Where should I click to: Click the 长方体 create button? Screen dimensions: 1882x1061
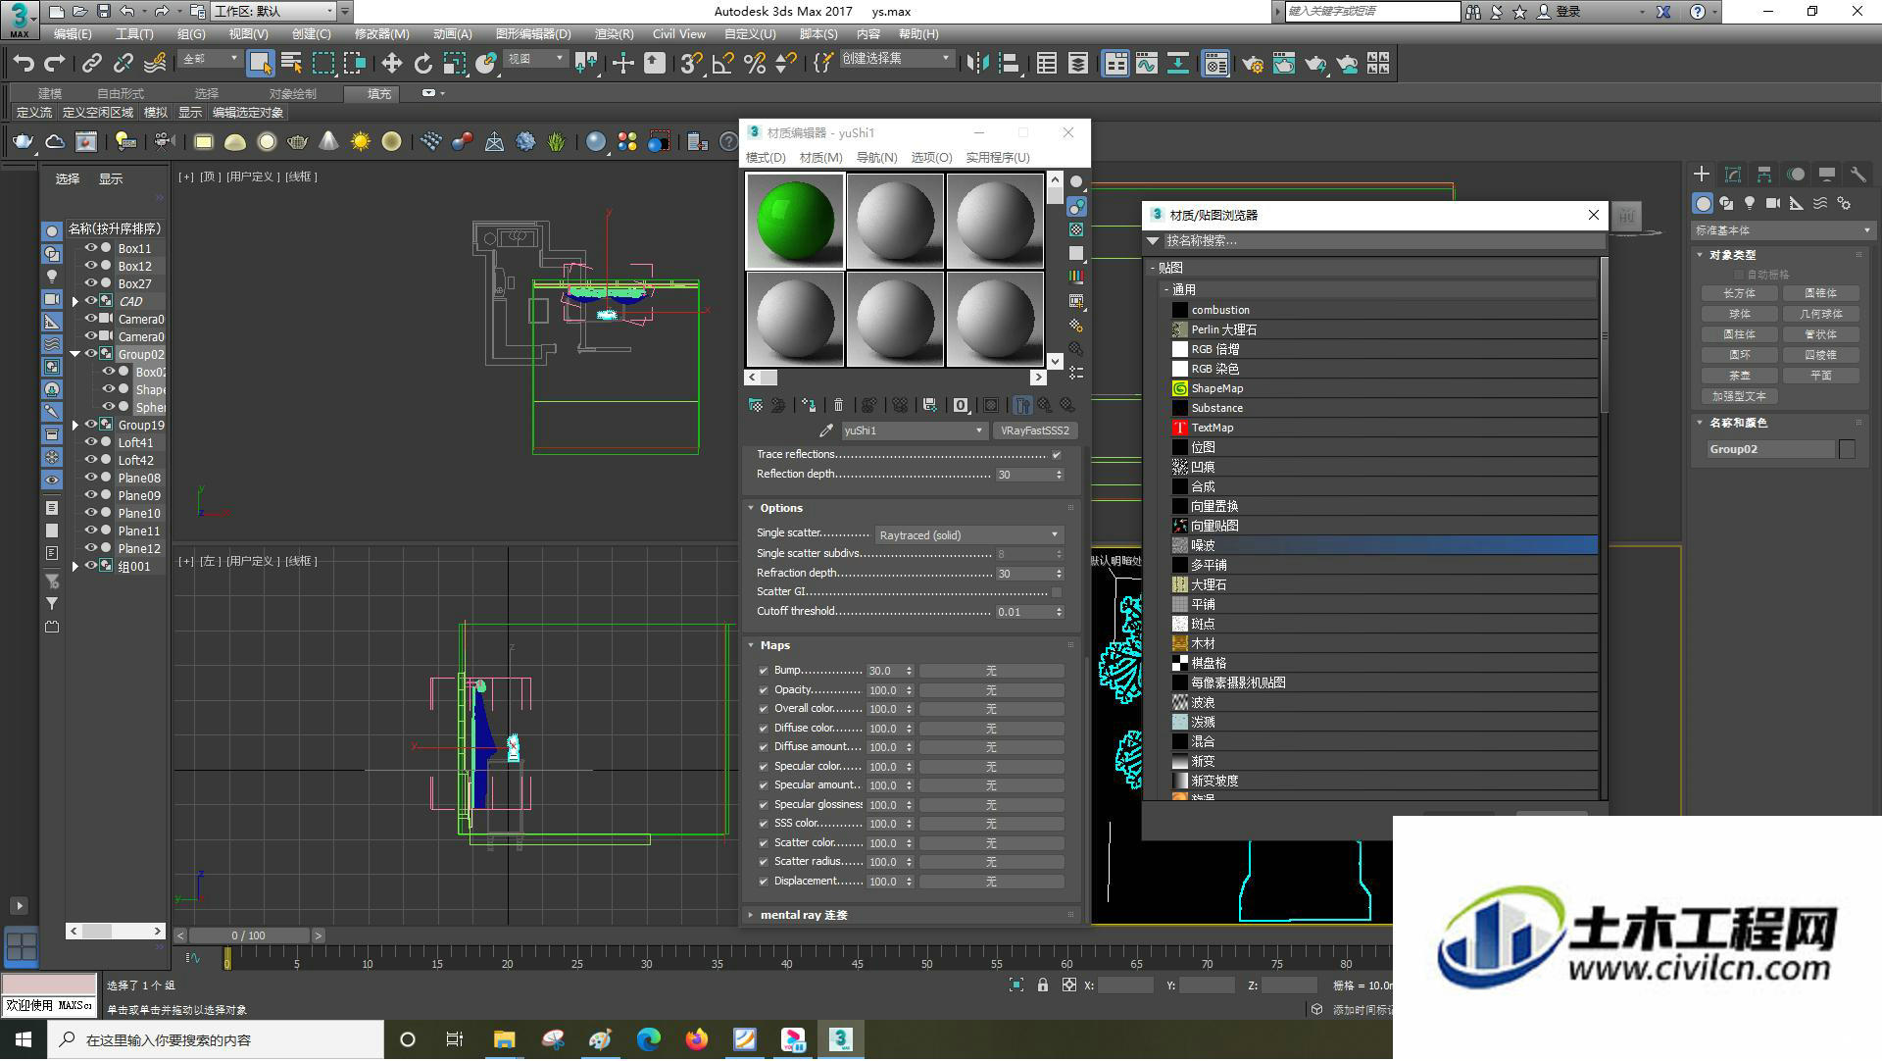tap(1739, 294)
